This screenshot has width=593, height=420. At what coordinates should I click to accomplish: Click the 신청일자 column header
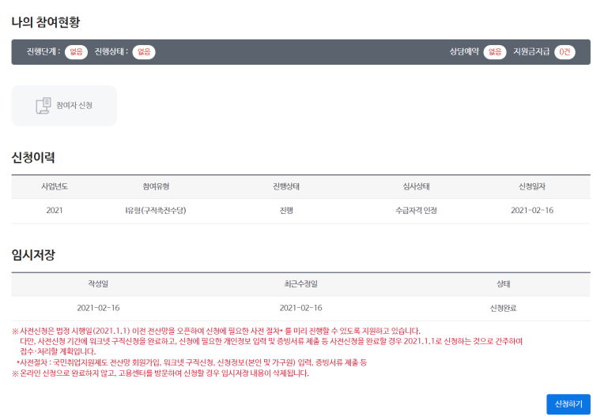tap(532, 186)
